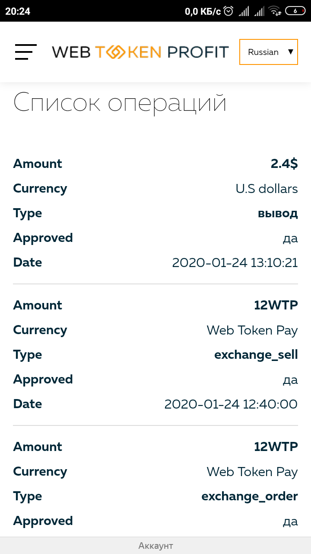The image size is (311, 554).
Task: Click 12WTP amount of the exchange_sell operation
Action: [276, 305]
